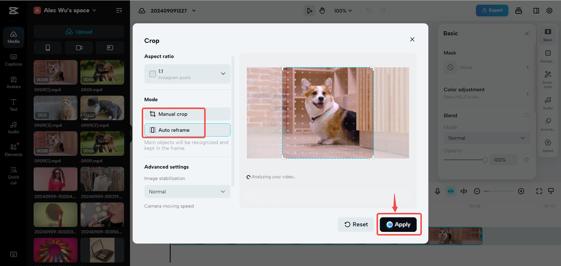The image size is (561, 266).
Task: Select the screen record icon
Action: [x=110, y=48]
